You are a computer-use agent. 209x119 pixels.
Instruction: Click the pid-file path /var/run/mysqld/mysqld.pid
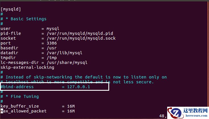(x=80, y=33)
